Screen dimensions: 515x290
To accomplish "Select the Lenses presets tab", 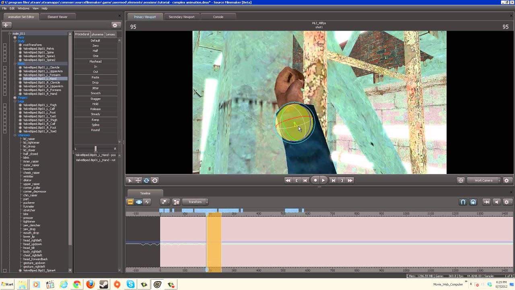I will pos(110,34).
